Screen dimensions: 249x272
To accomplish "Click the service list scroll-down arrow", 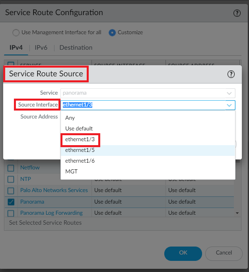I will (x=237, y=214).
